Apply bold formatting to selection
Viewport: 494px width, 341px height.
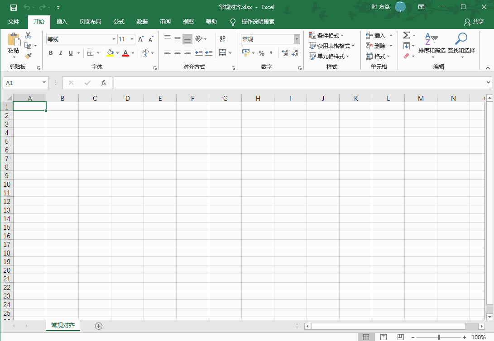(x=51, y=53)
